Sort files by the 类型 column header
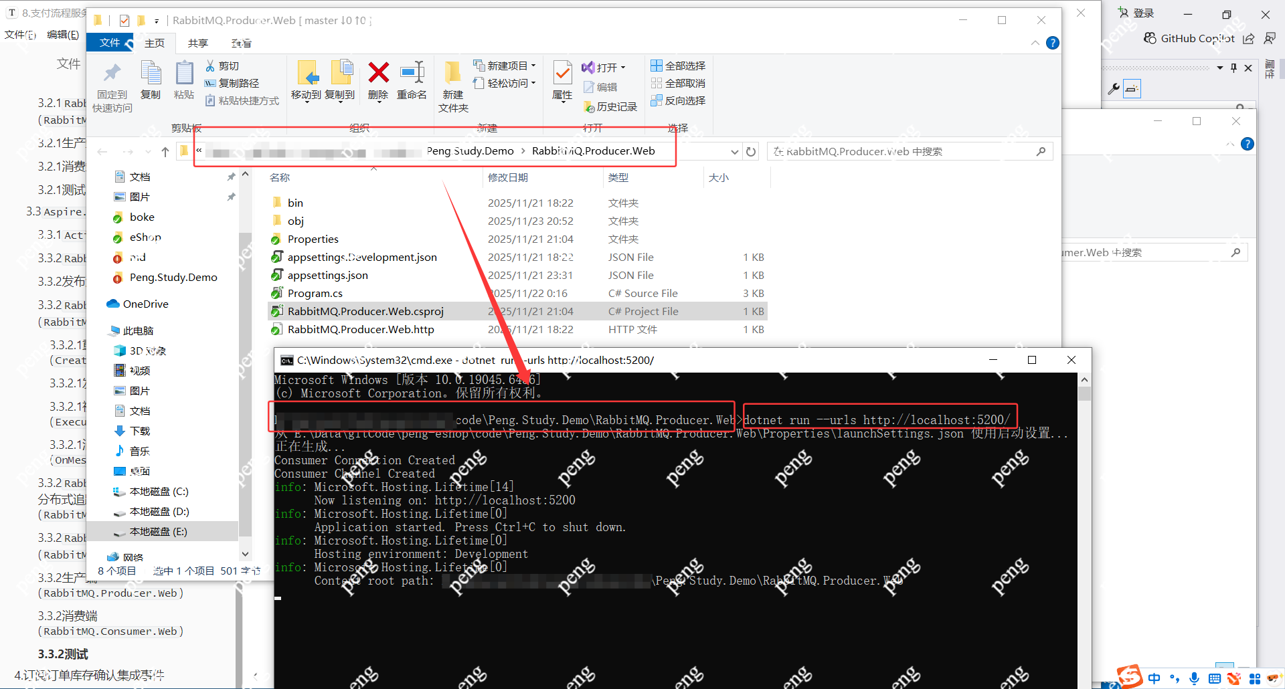 [x=618, y=177]
